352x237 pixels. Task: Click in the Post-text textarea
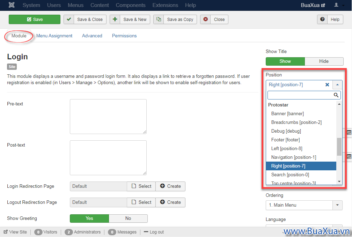[108, 158]
